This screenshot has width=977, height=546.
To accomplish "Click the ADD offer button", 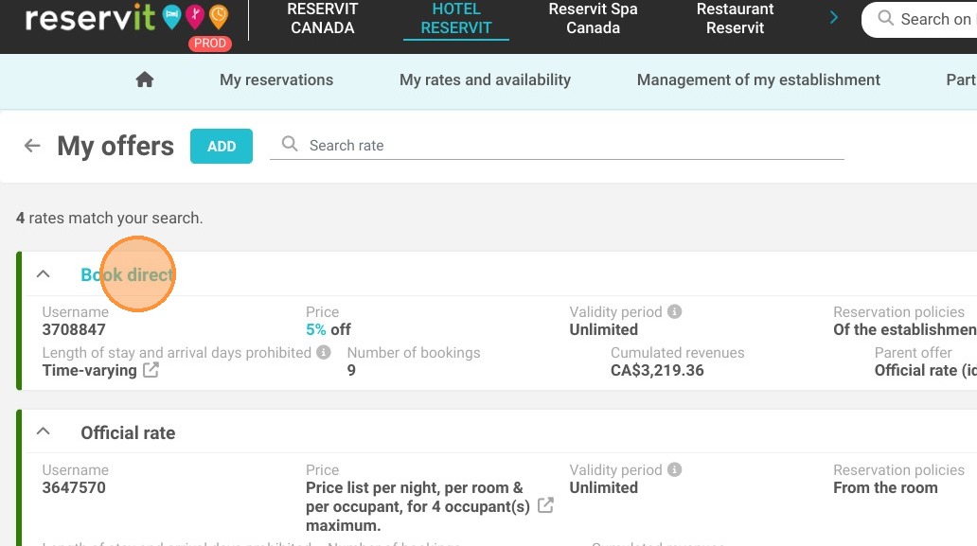I will (x=222, y=147).
